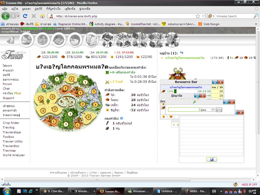Click the Windows Start orb
The width and height of the screenshot is (260, 195).
tap(7, 191)
